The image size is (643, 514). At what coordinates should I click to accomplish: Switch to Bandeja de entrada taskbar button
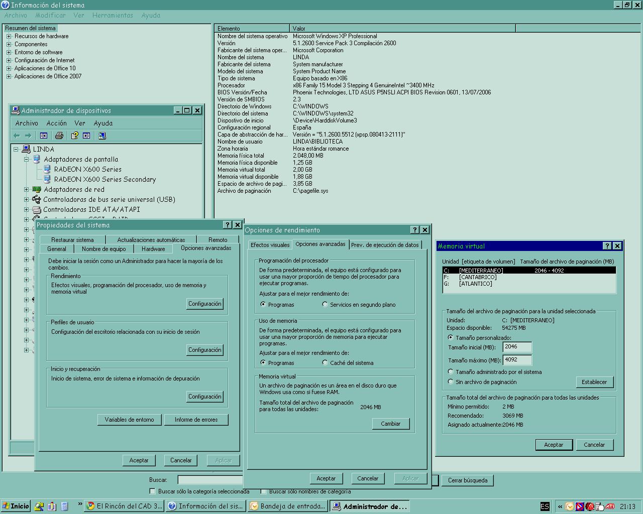tap(288, 506)
